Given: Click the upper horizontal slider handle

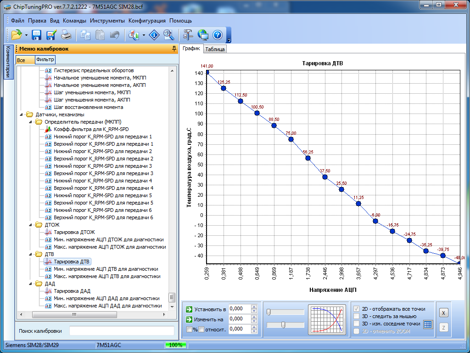Looking at the screenshot, I should tap(269, 312).
